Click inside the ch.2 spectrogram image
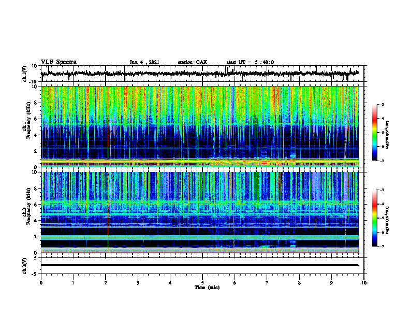410x317 pixels. coord(200,212)
